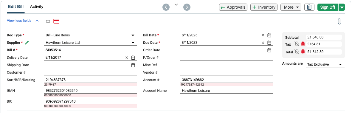Open the More menu
The width and height of the screenshot is (352, 113).
pyautogui.click(x=291, y=7)
